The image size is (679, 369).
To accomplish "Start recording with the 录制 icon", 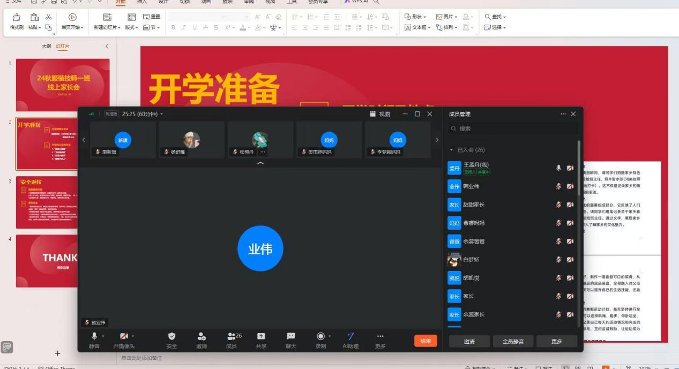I will pyautogui.click(x=320, y=336).
